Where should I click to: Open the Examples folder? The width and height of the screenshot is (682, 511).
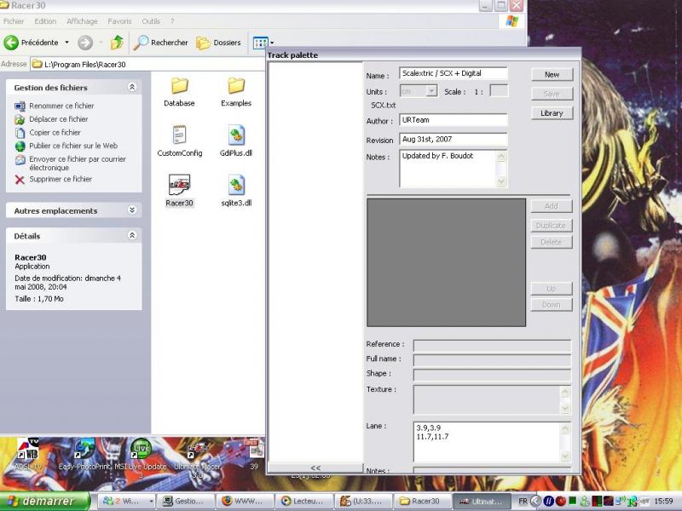click(236, 86)
